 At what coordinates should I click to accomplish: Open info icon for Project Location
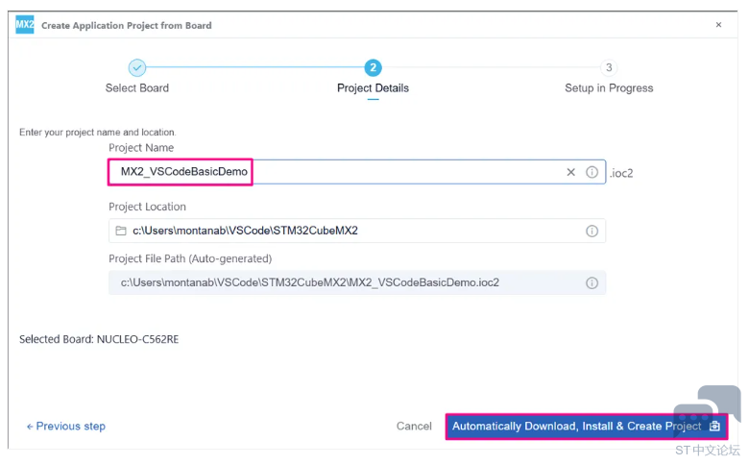tap(592, 232)
